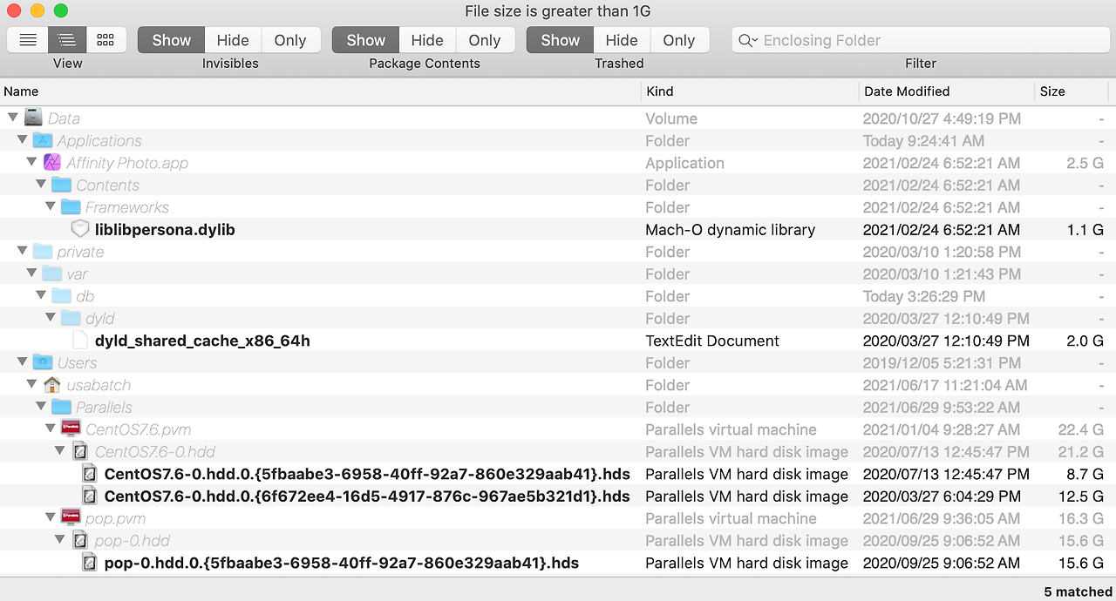Click the TextEdit Document kind cell
This screenshot has height=601, width=1116.
point(712,341)
